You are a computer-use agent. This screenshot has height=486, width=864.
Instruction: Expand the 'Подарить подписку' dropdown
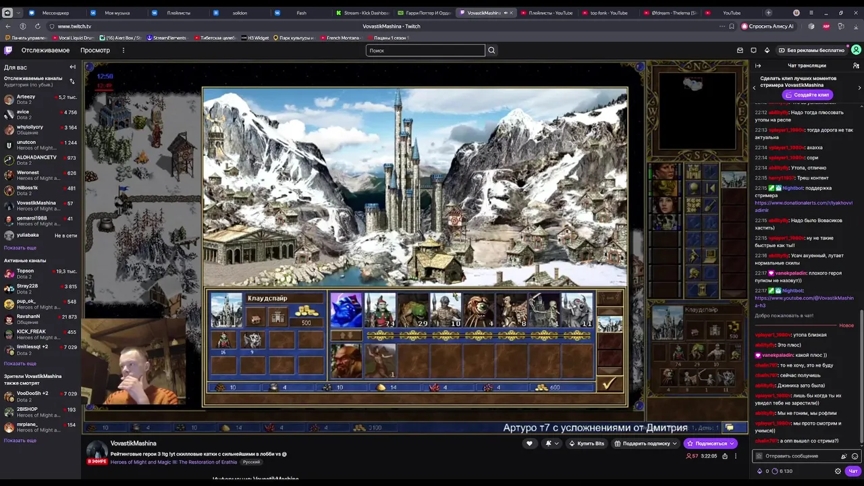[x=675, y=443]
